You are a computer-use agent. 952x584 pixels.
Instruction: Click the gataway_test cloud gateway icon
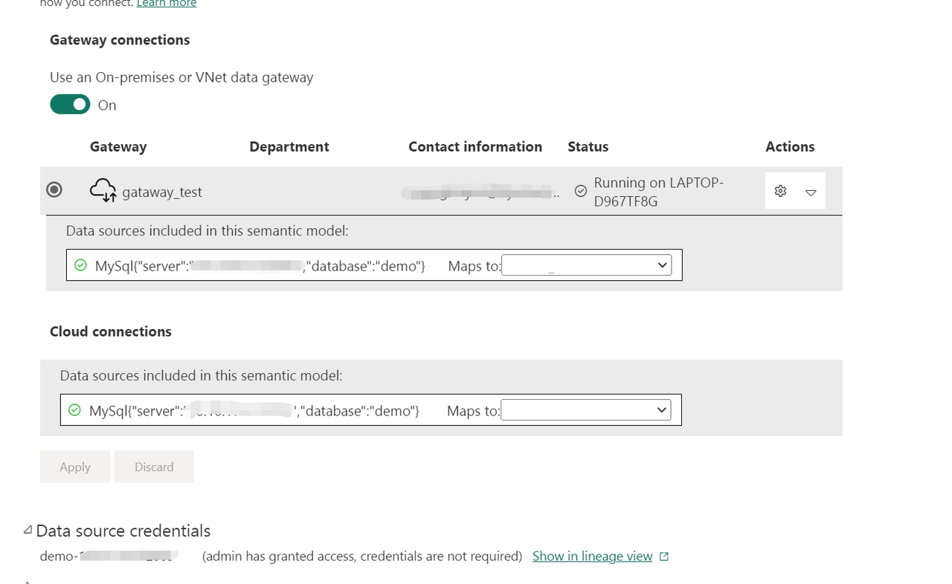coord(103,191)
